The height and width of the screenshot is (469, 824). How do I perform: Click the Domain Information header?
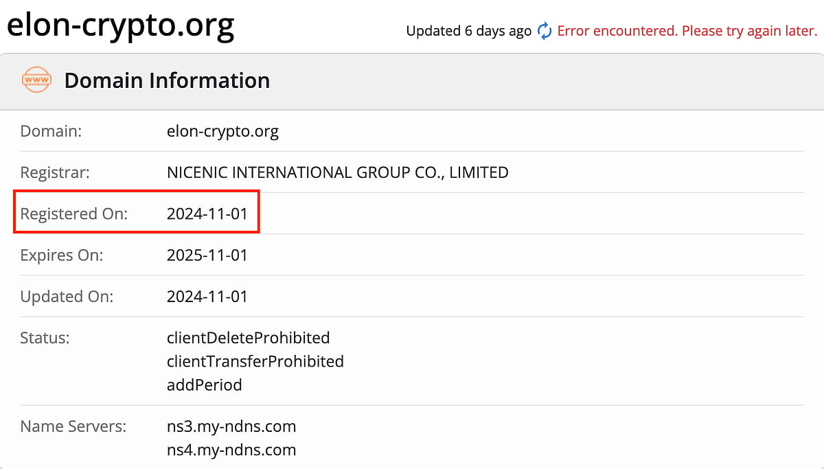point(167,80)
